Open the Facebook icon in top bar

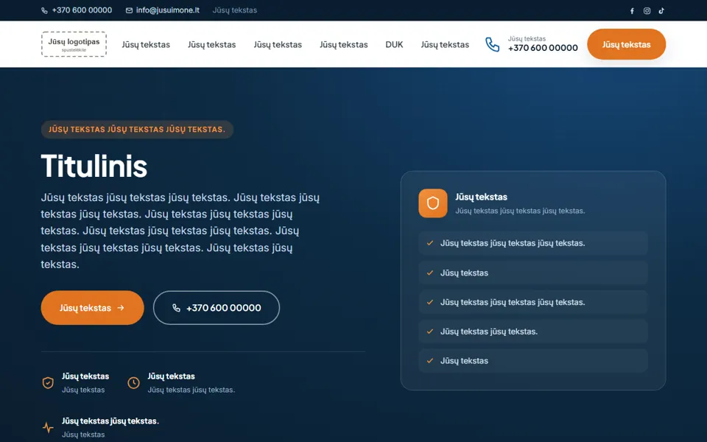click(x=632, y=11)
